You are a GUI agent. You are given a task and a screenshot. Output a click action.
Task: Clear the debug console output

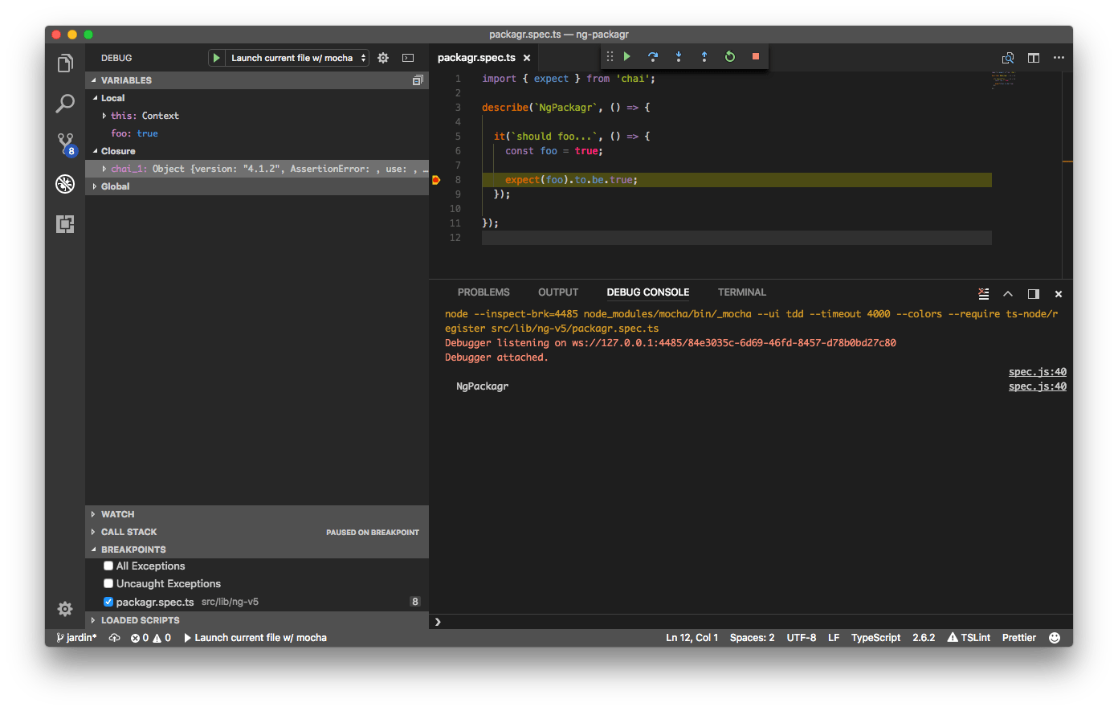pyautogui.click(x=984, y=294)
